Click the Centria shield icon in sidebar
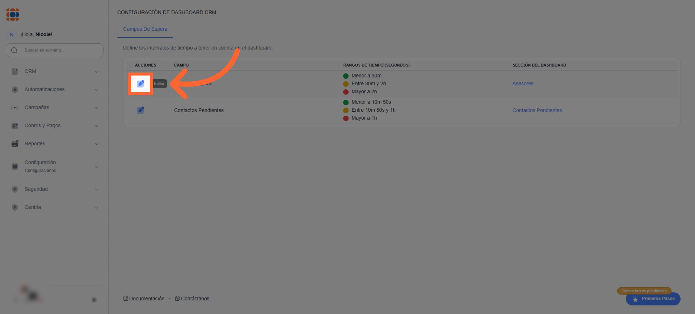This screenshot has width=695, height=314. (x=15, y=207)
